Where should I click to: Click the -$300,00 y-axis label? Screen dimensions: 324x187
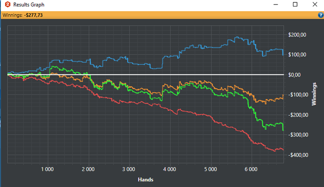pyautogui.click(x=298, y=135)
